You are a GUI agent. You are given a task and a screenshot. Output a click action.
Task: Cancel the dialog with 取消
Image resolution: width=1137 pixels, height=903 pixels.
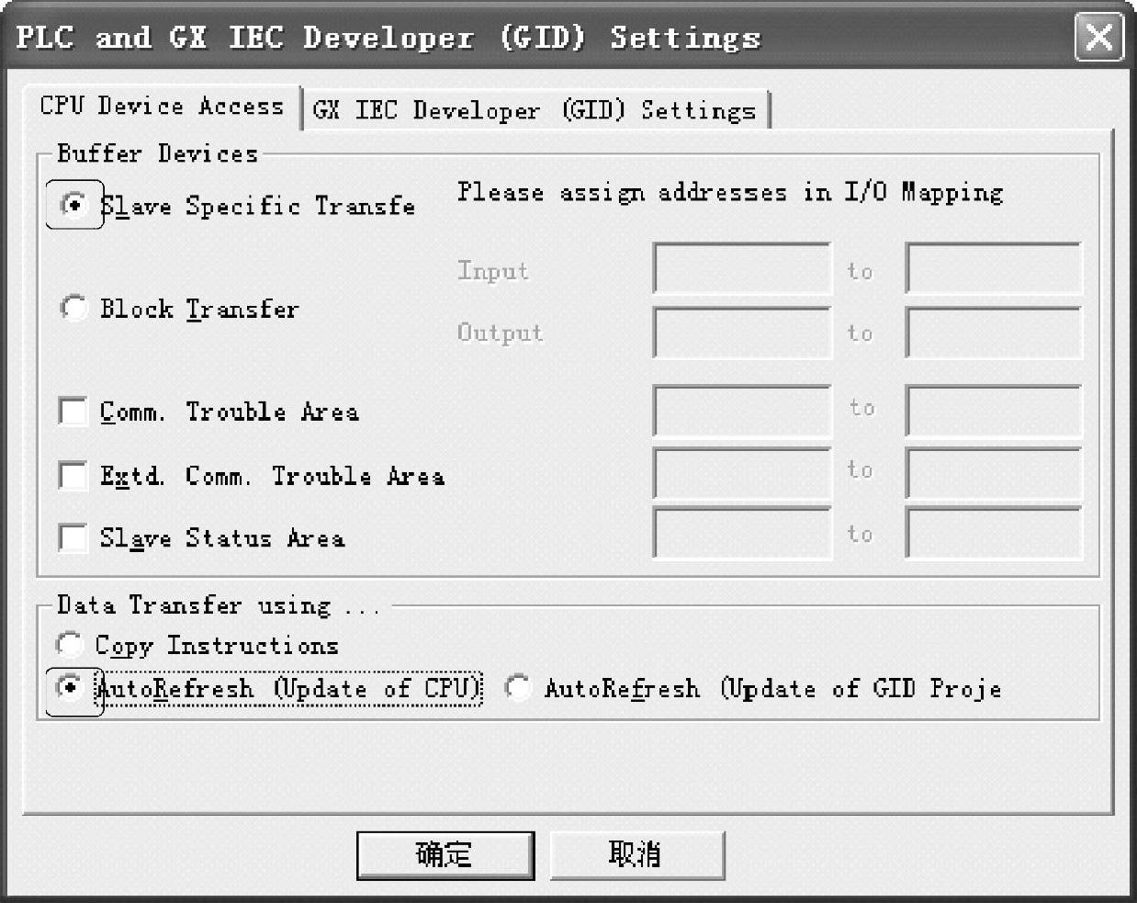coord(636,854)
